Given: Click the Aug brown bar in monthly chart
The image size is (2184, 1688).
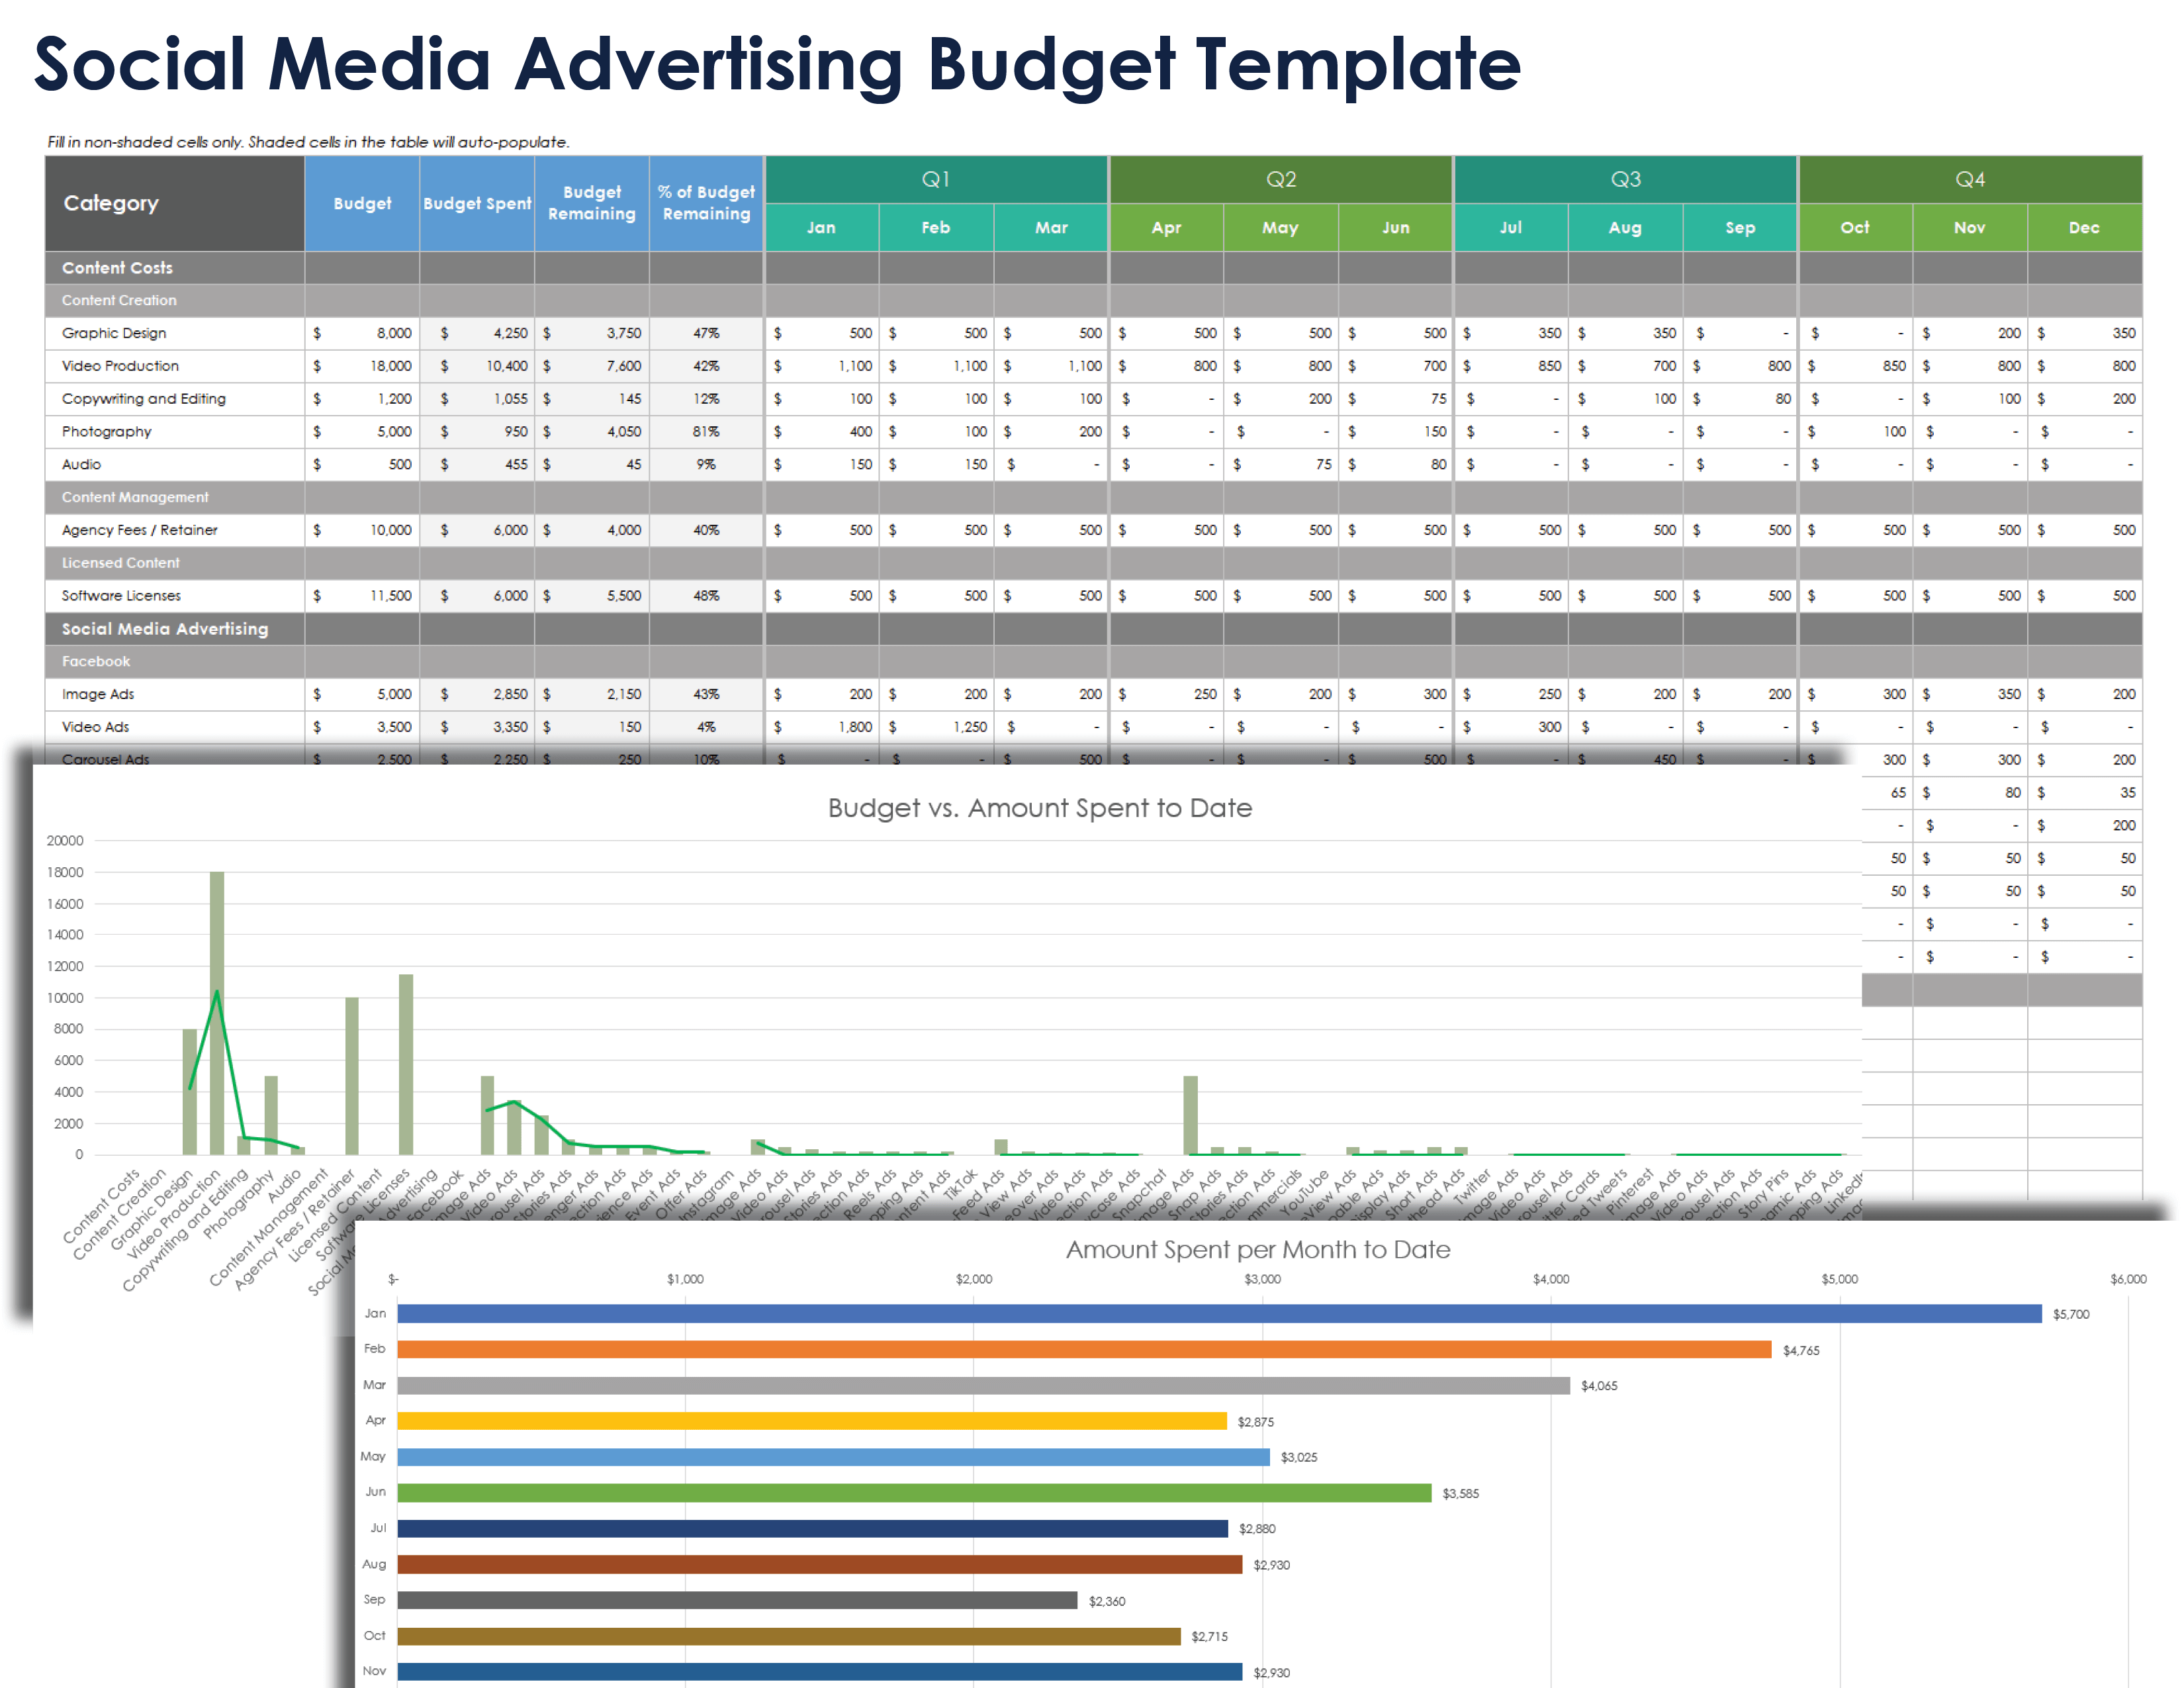Looking at the screenshot, I should [x=820, y=1565].
